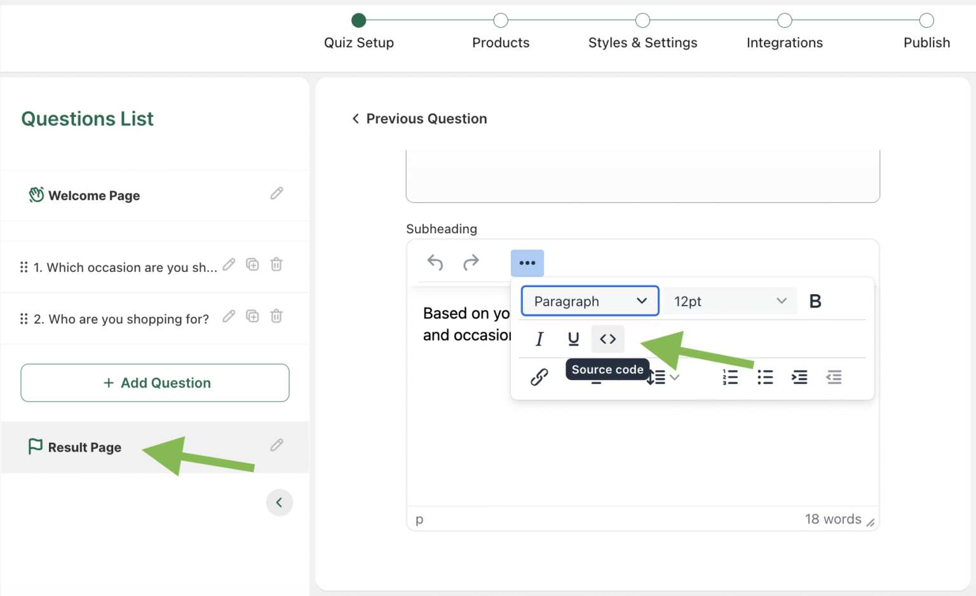Screen dimensions: 976x596
Task: Open the Source code editor
Action: point(607,339)
